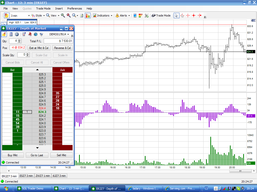Open the DEMO017814 account dropdown
This screenshot has width=257, height=192.
pos(59,34)
